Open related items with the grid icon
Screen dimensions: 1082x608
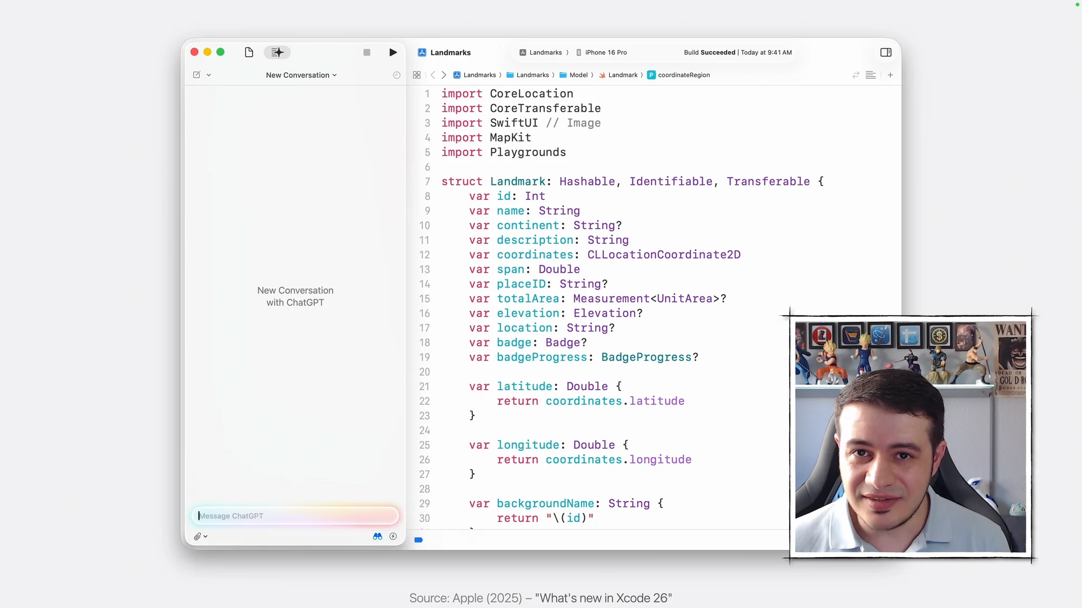[x=417, y=75]
